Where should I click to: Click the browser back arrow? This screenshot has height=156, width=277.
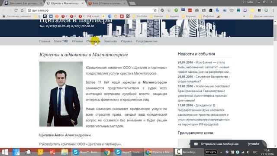(x=4, y=10)
